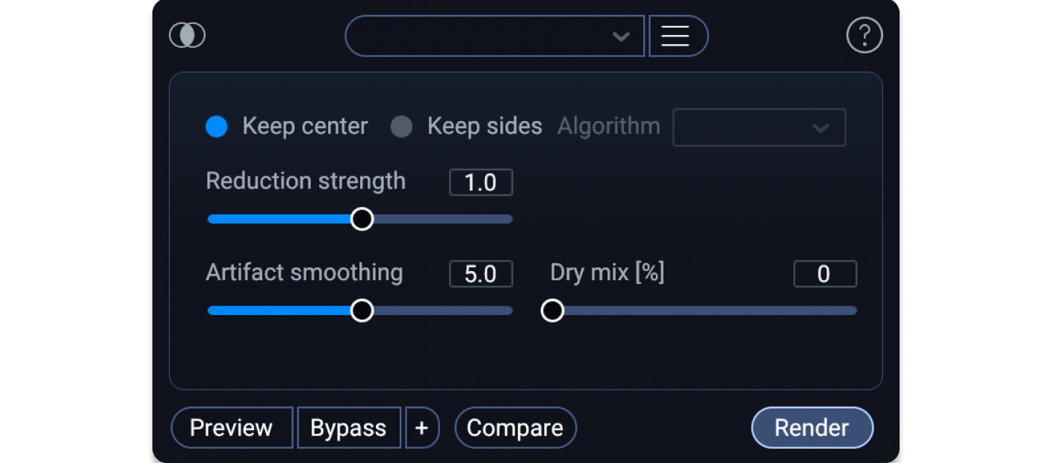
Task: Click the Dry mix slider handle
Action: (x=552, y=311)
